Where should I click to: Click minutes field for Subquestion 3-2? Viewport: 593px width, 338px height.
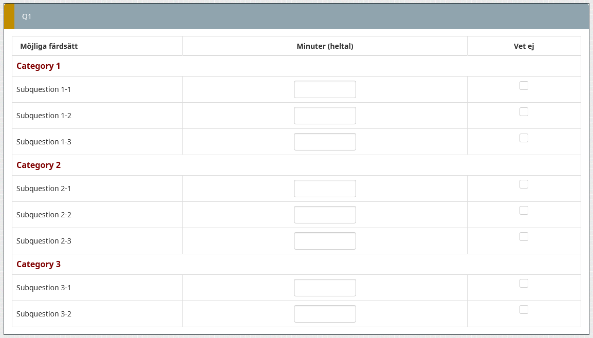coord(325,314)
